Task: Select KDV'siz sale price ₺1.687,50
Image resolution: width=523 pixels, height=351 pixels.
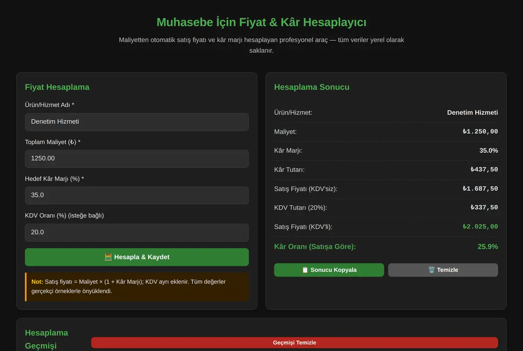Action: (x=480, y=189)
